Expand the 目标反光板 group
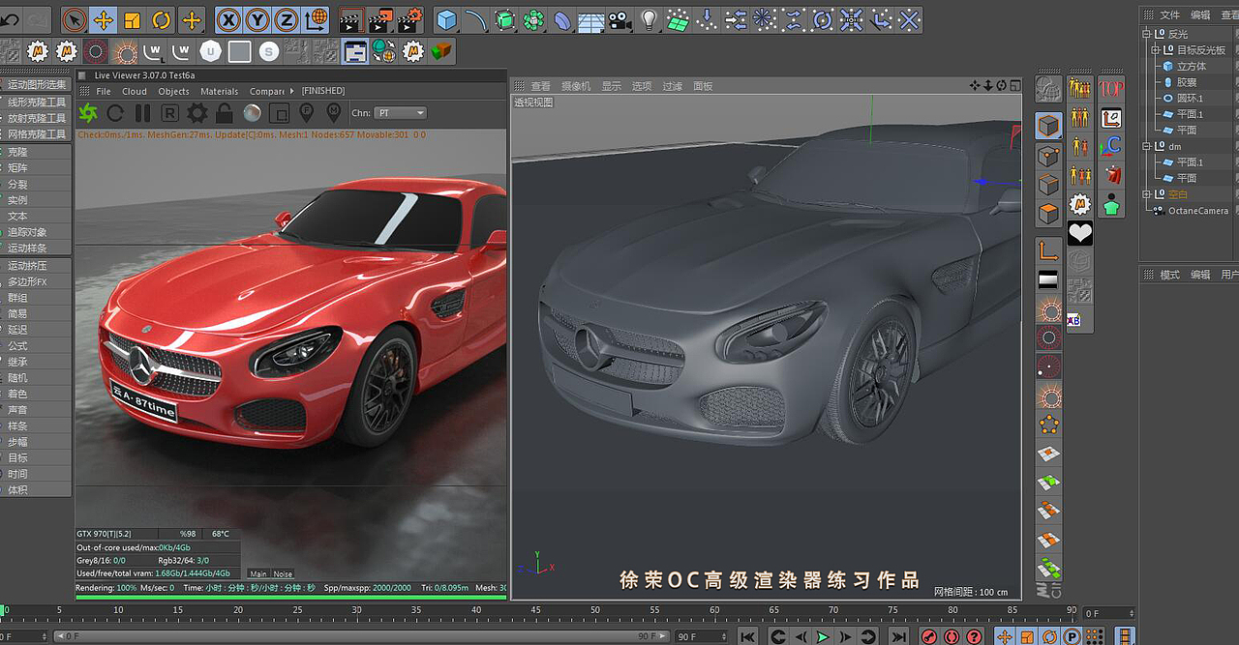The image size is (1239, 645). 1156,50
